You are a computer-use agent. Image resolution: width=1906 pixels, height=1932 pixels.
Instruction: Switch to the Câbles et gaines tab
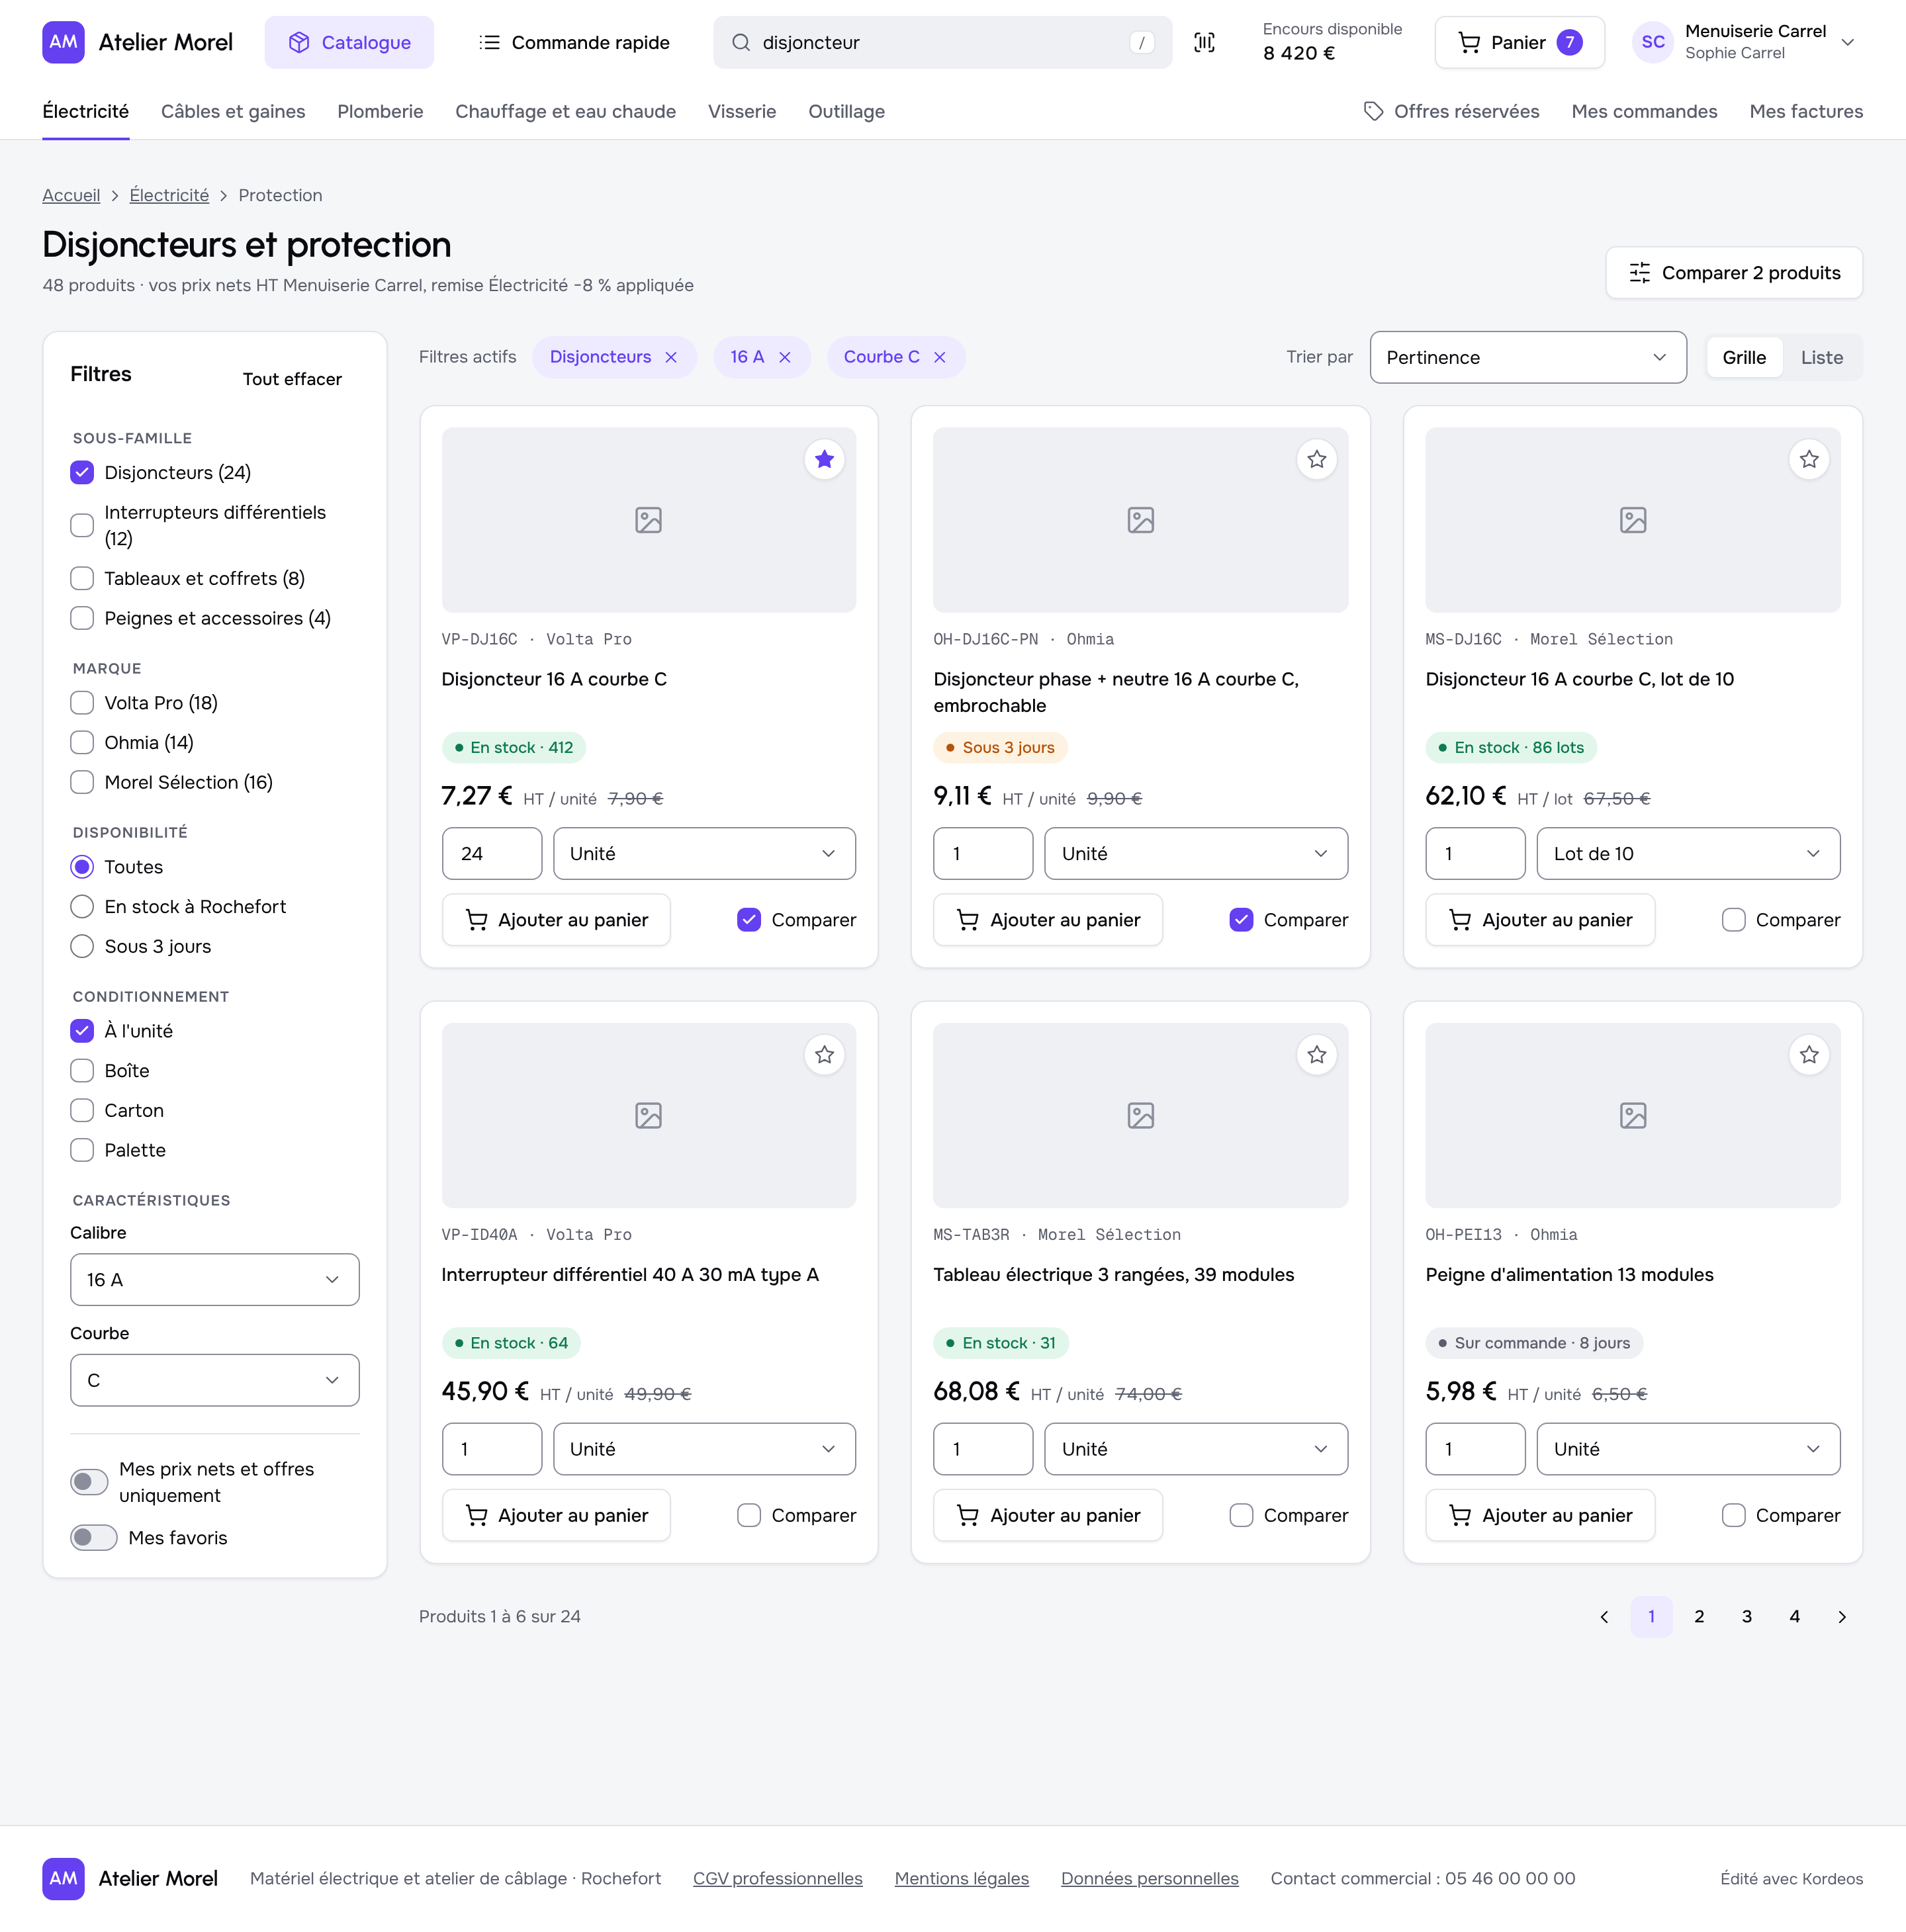point(233,111)
